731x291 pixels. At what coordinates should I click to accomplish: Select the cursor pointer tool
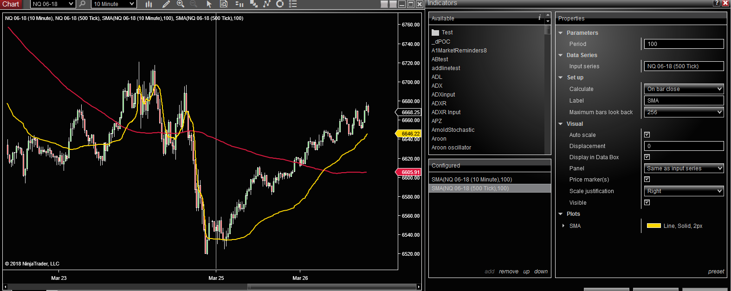[x=209, y=4]
